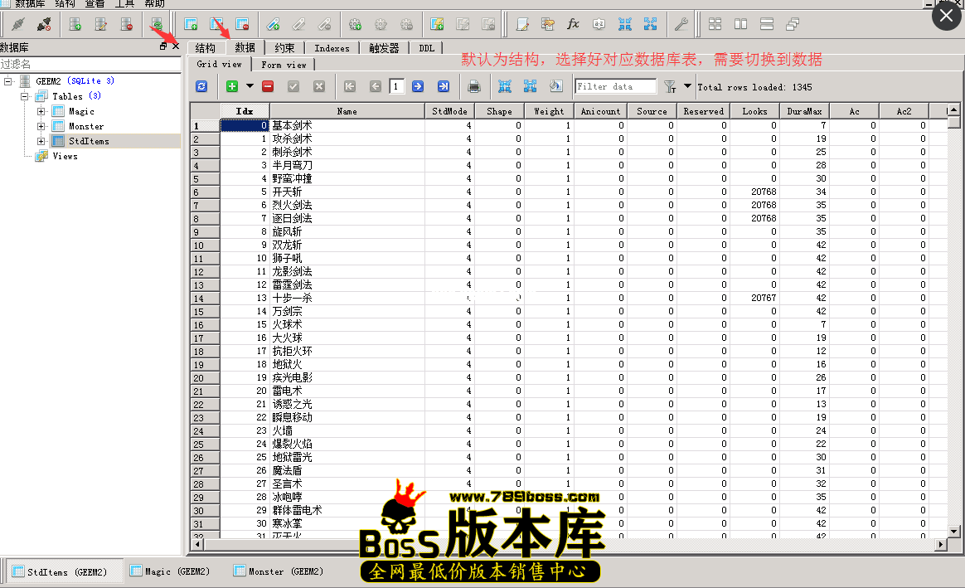Open the SQL functions editor (fx) icon
965x588 pixels.
coord(573,24)
